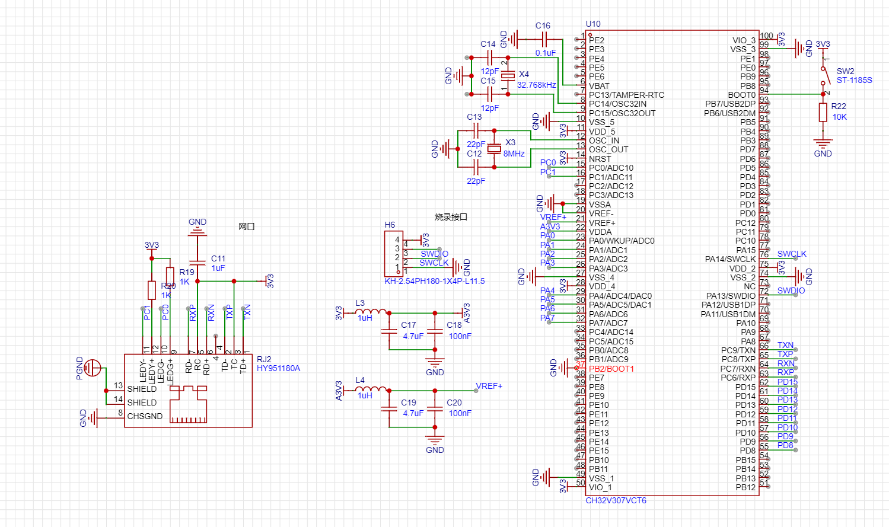Select the C15 capacitor symbol
This screenshot has height=527, width=889.
tap(489, 94)
